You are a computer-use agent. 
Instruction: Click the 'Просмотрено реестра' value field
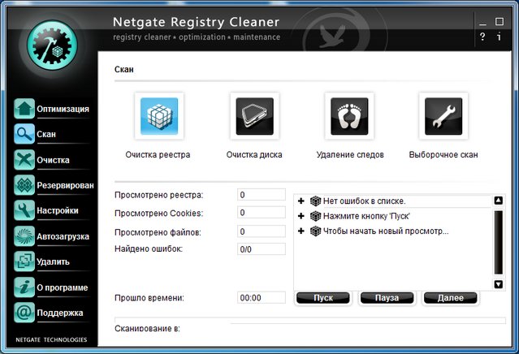261,195
